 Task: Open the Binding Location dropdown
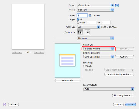(x=99, y=57)
